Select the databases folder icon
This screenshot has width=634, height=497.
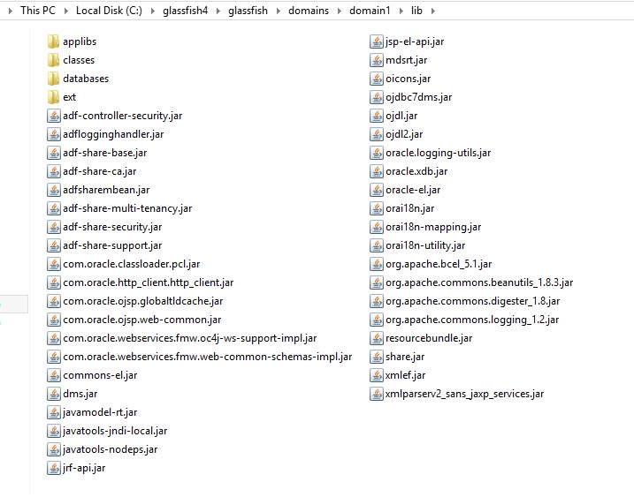point(54,79)
